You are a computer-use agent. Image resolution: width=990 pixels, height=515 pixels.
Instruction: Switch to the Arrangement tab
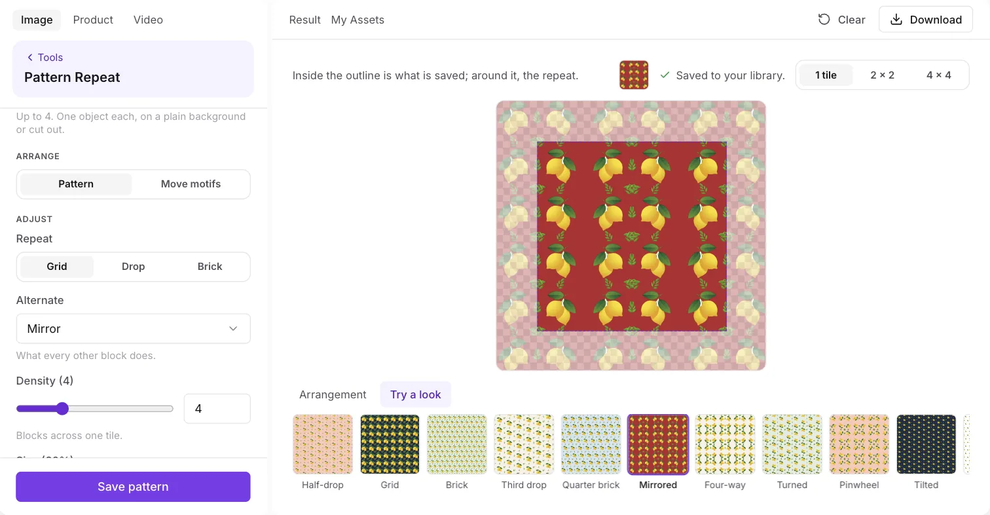click(333, 394)
